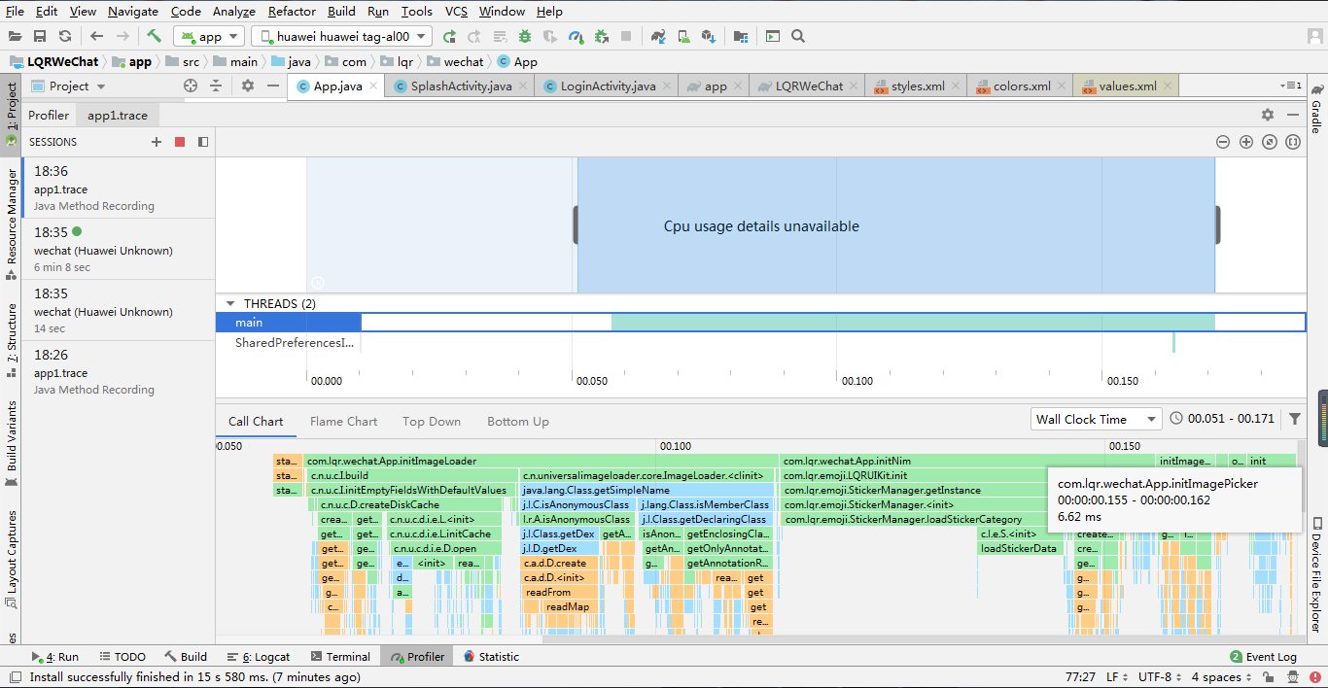This screenshot has width=1328, height=688.
Task: Zoom in the profiler timeline
Action: (x=1246, y=142)
